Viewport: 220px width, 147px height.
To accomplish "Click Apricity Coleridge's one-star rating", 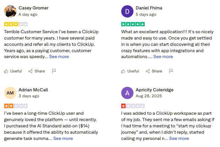I will pyautogui.click(x=133, y=106).
